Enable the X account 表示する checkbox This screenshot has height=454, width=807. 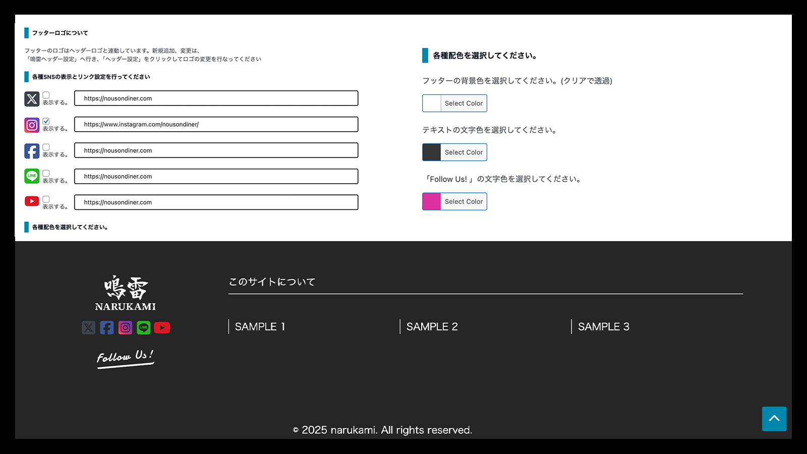46,94
